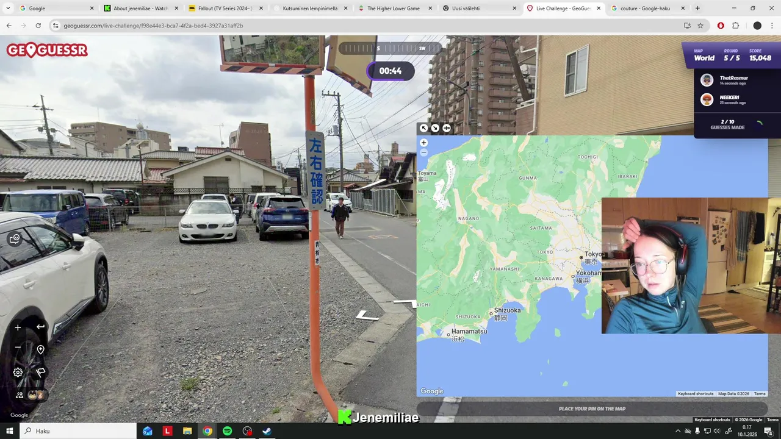Click the Place your pin on the map button
The image size is (781, 439).
(x=592, y=409)
